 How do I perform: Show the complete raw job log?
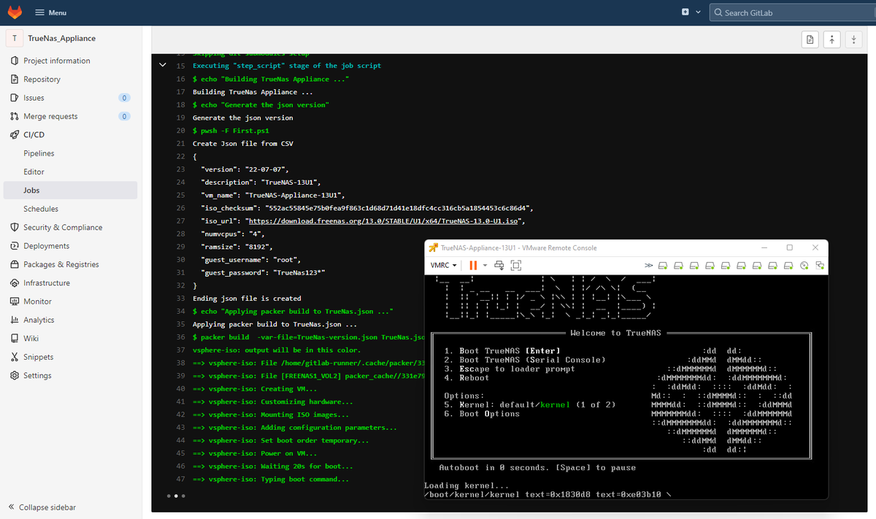pyautogui.click(x=810, y=39)
